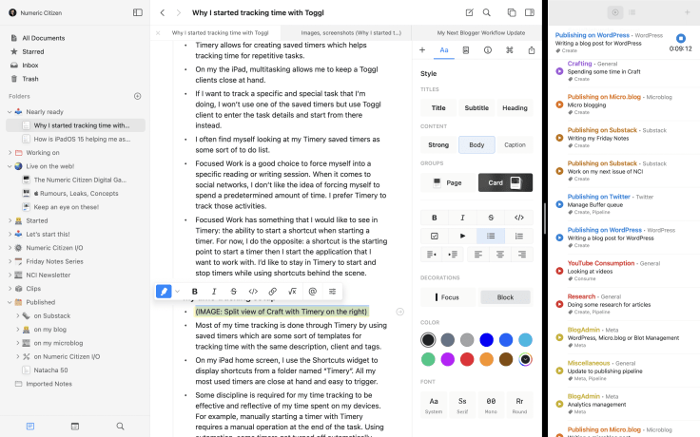Open highlight color dropdown arrow
Viewport: 700px width, 437px height.
(177, 292)
